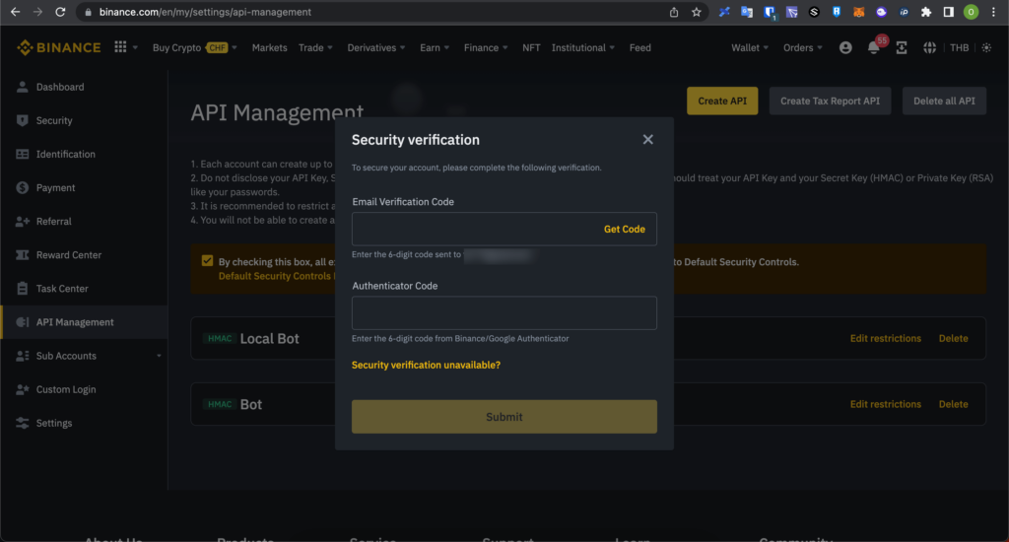The height and width of the screenshot is (542, 1009).
Task: Click Edit restrictions for Local Bot
Action: 886,339
